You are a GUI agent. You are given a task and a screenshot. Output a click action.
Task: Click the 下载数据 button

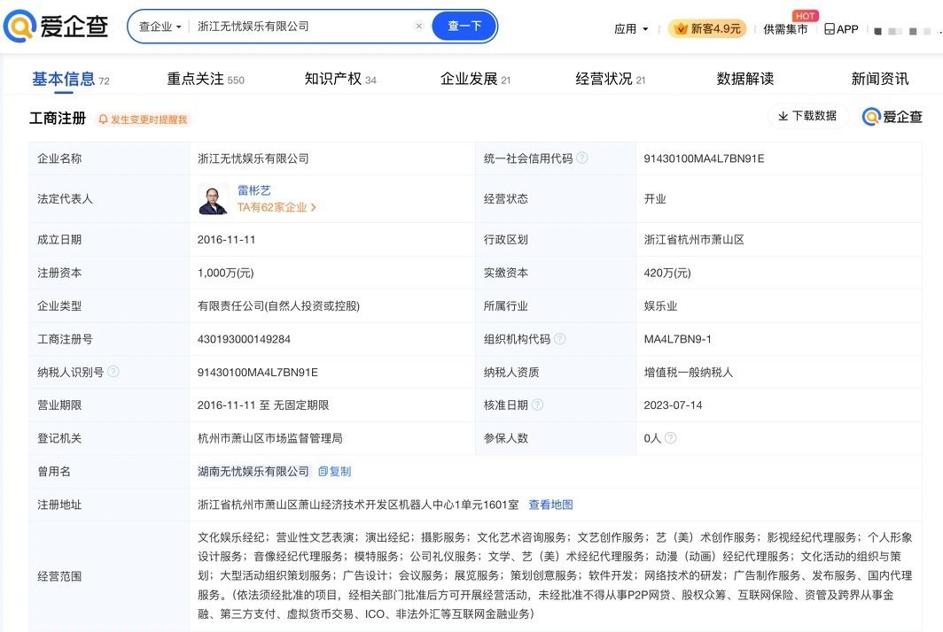click(x=807, y=116)
